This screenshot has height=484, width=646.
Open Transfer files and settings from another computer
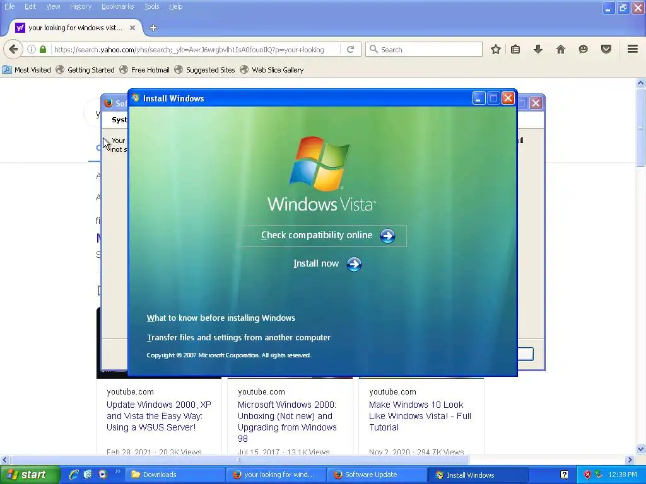238,338
